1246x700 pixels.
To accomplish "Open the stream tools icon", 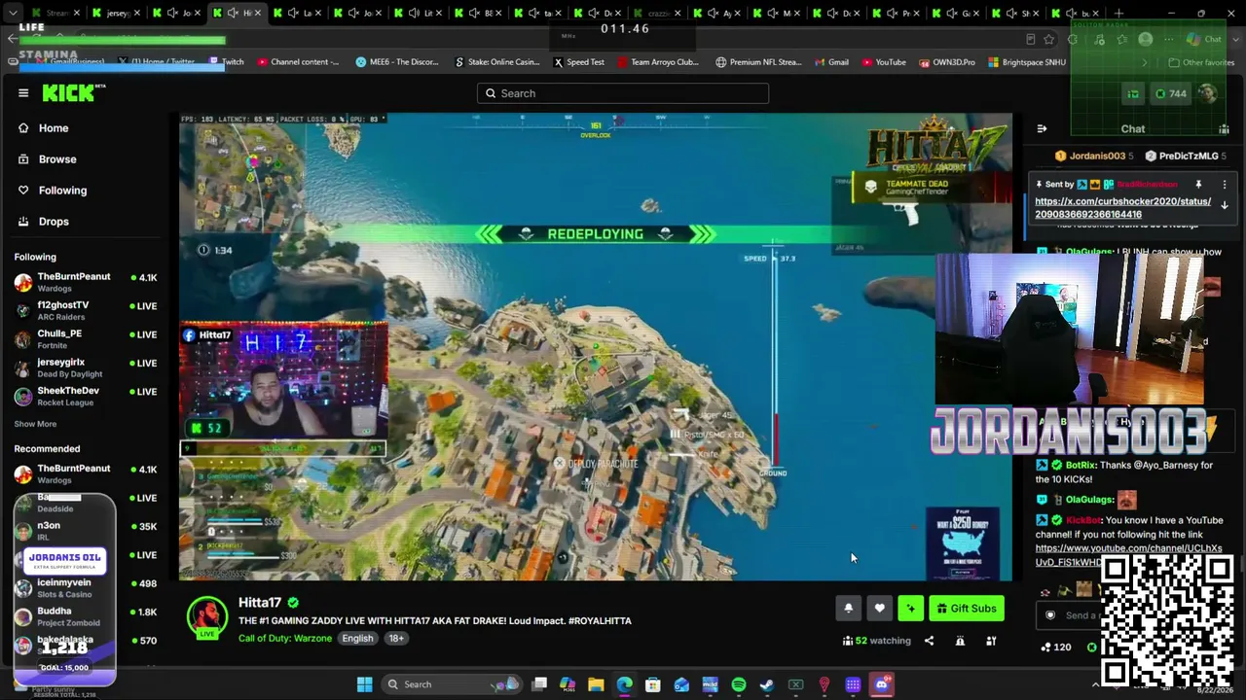I will point(991,641).
